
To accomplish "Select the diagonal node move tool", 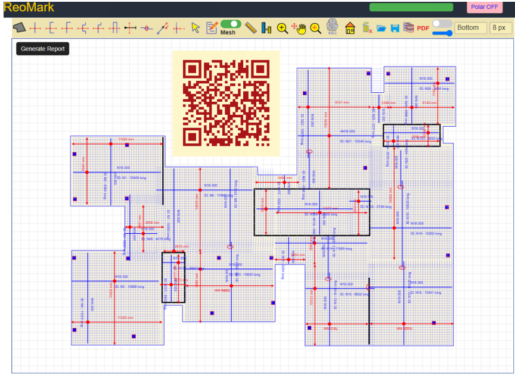I will point(163,29).
